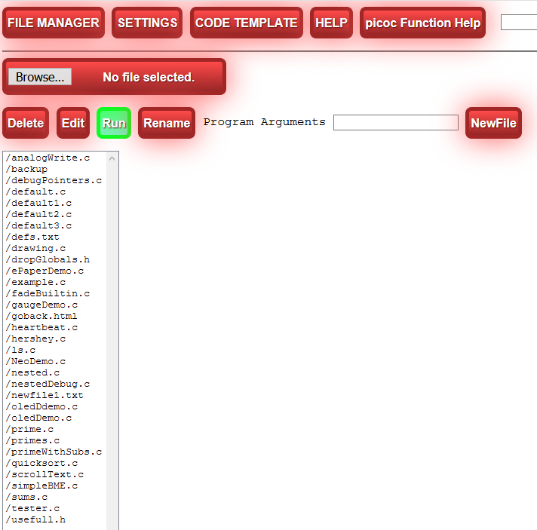Click the Browse... file chooser button
Image resolution: width=537 pixels, height=530 pixels.
pos(40,77)
